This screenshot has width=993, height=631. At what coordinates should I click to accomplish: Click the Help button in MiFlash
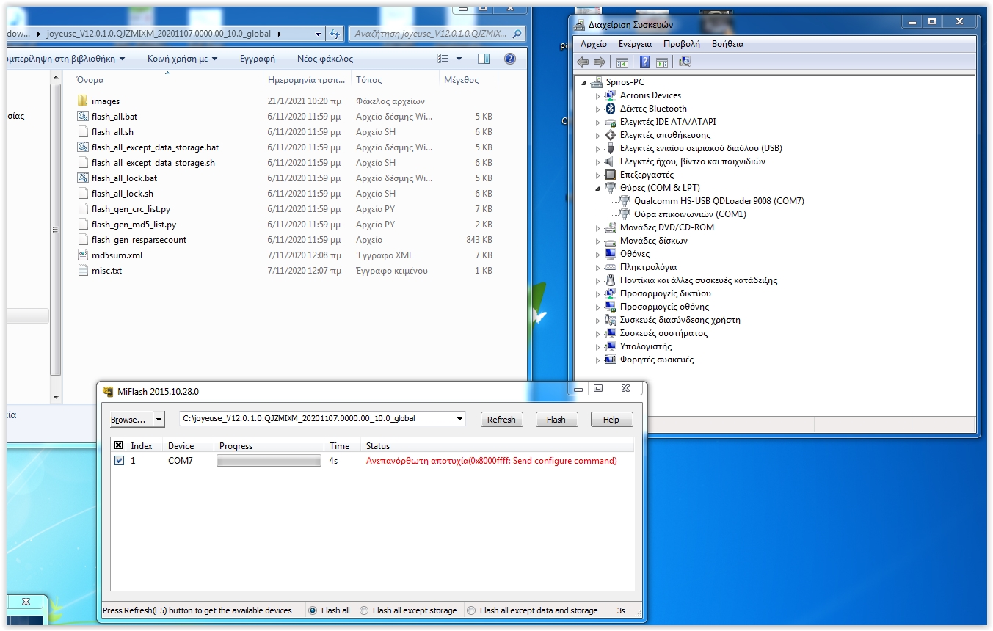pos(611,420)
